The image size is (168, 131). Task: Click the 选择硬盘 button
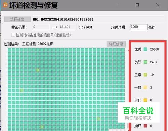pyautogui.click(x=17, y=19)
